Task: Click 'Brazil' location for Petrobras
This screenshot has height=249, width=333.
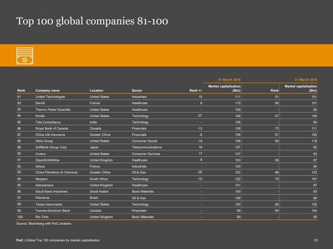Action: pyautogui.click(x=94, y=198)
